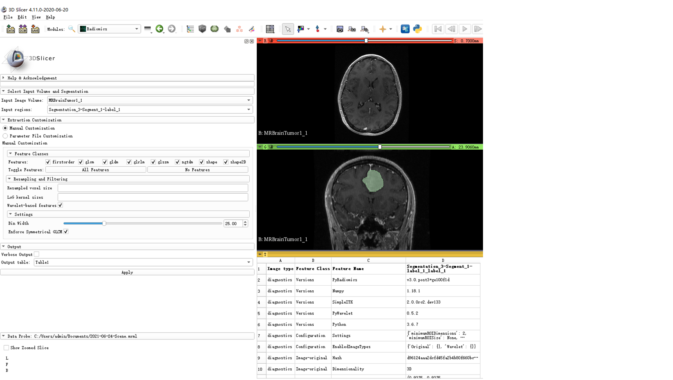The width and height of the screenshot is (673, 380).
Task: Open the Help menu
Action: tap(50, 17)
